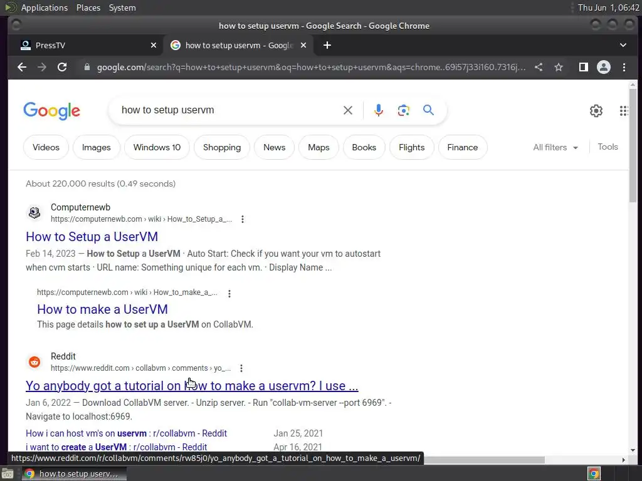Image resolution: width=642 pixels, height=481 pixels.
Task: Open Chrome side panel
Action: pos(584,67)
